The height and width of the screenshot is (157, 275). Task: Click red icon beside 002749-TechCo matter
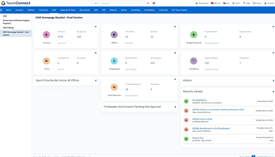[186, 111]
